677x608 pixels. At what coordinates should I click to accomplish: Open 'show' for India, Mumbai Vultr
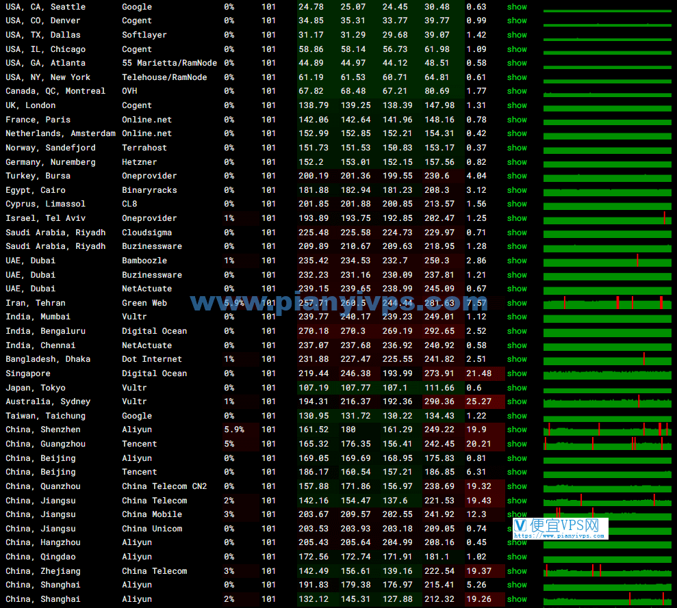(517, 316)
